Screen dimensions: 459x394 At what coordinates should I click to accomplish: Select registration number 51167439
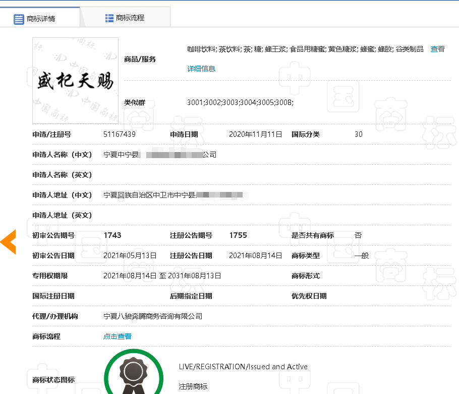pyautogui.click(x=120, y=134)
